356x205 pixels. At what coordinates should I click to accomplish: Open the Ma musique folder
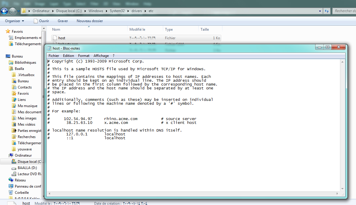coord(25,106)
